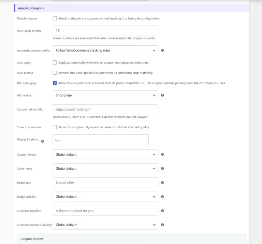Open help tip for Badge visibility
Viewport: 262px width, 244px height.
[162, 197]
